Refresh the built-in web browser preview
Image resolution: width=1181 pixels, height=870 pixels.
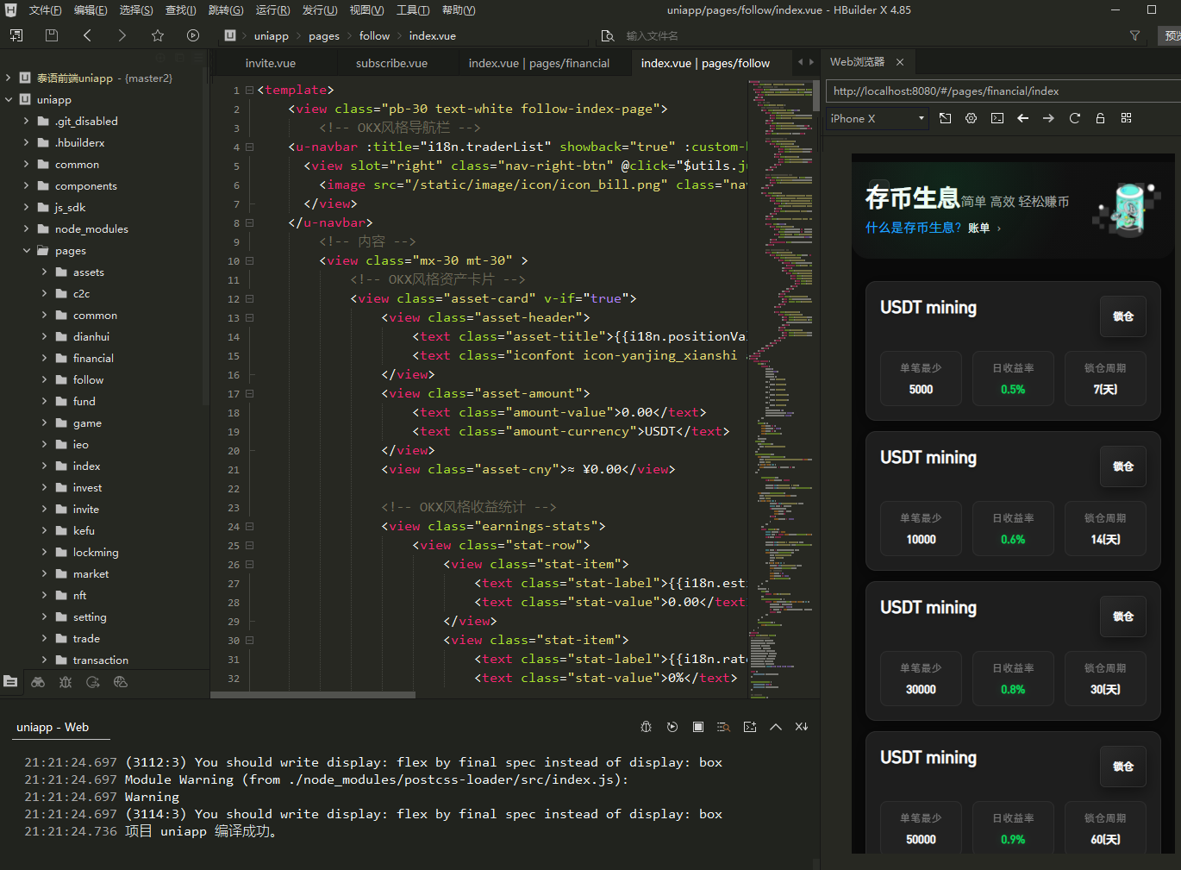pyautogui.click(x=1074, y=118)
